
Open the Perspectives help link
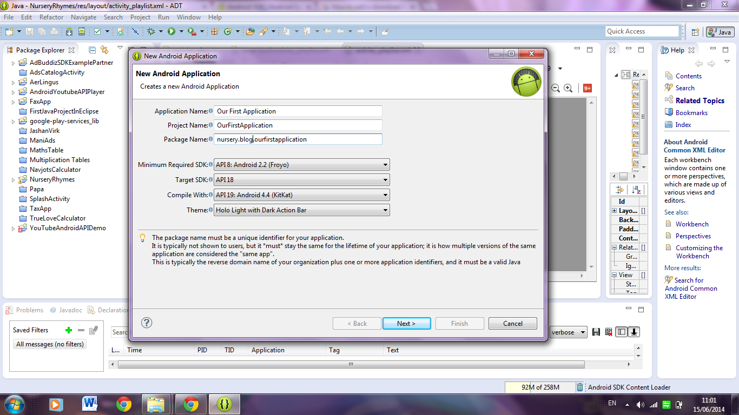pos(693,236)
